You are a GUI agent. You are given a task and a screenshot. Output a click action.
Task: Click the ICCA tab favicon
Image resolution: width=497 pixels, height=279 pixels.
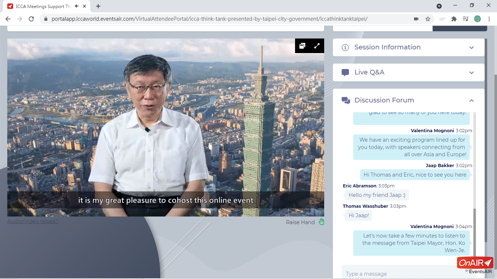tap(10, 6)
